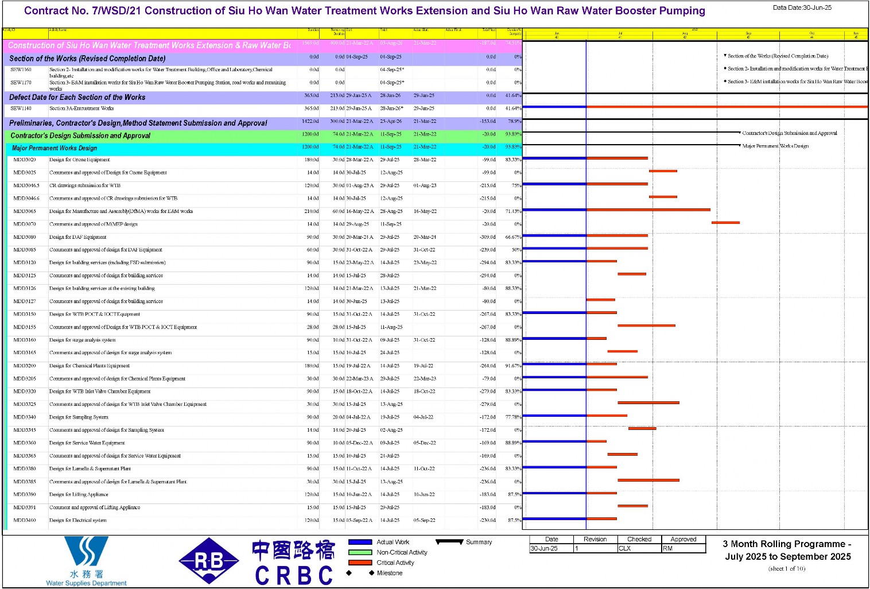Click the Revision header in the revision table
The image size is (870, 589).
coord(595,540)
